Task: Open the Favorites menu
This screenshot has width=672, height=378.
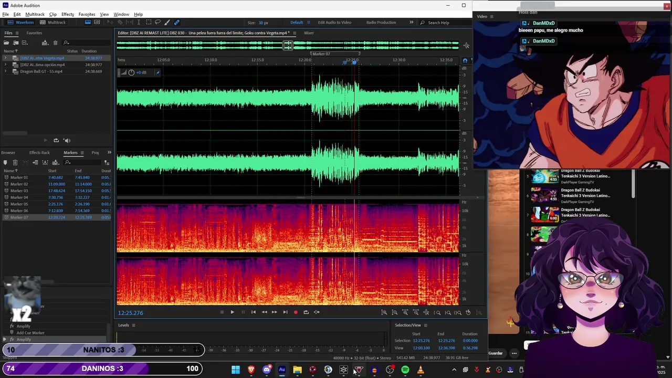Action: [x=87, y=14]
